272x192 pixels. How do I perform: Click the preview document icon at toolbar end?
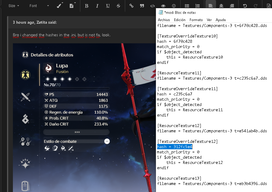pyautogui.click(x=269, y=6)
